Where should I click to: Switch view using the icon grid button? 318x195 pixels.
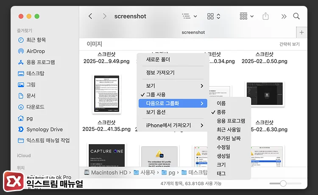click(x=210, y=16)
